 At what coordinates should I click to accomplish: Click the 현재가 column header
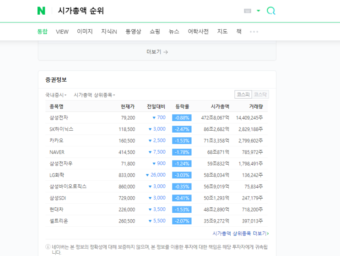point(128,106)
